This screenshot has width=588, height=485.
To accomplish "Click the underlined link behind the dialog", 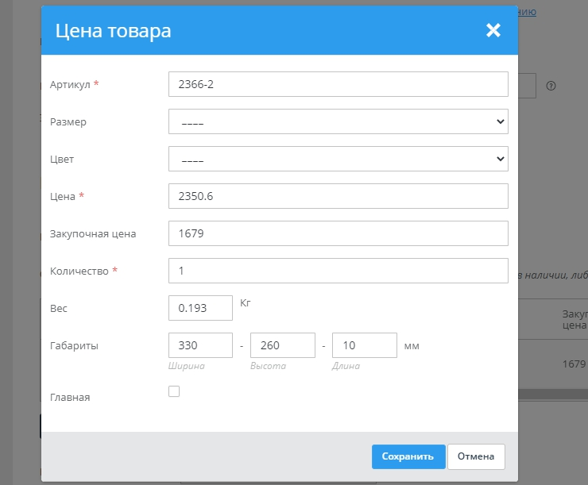I will tap(528, 11).
